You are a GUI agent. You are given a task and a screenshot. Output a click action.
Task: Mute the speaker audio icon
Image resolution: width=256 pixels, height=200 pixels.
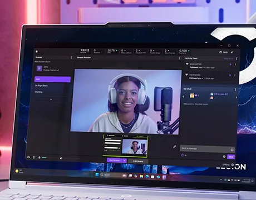[61, 158]
